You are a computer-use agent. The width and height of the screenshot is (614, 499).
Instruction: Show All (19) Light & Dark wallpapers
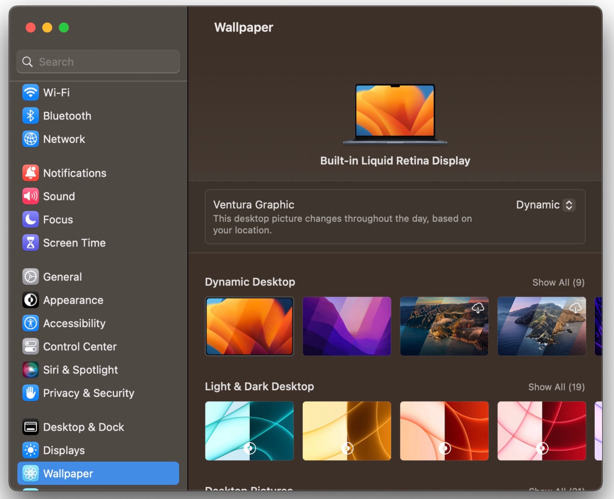[556, 387]
